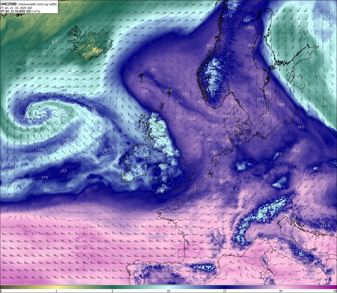
Task: Click the 14.2 value label
Action: click(65, 140)
